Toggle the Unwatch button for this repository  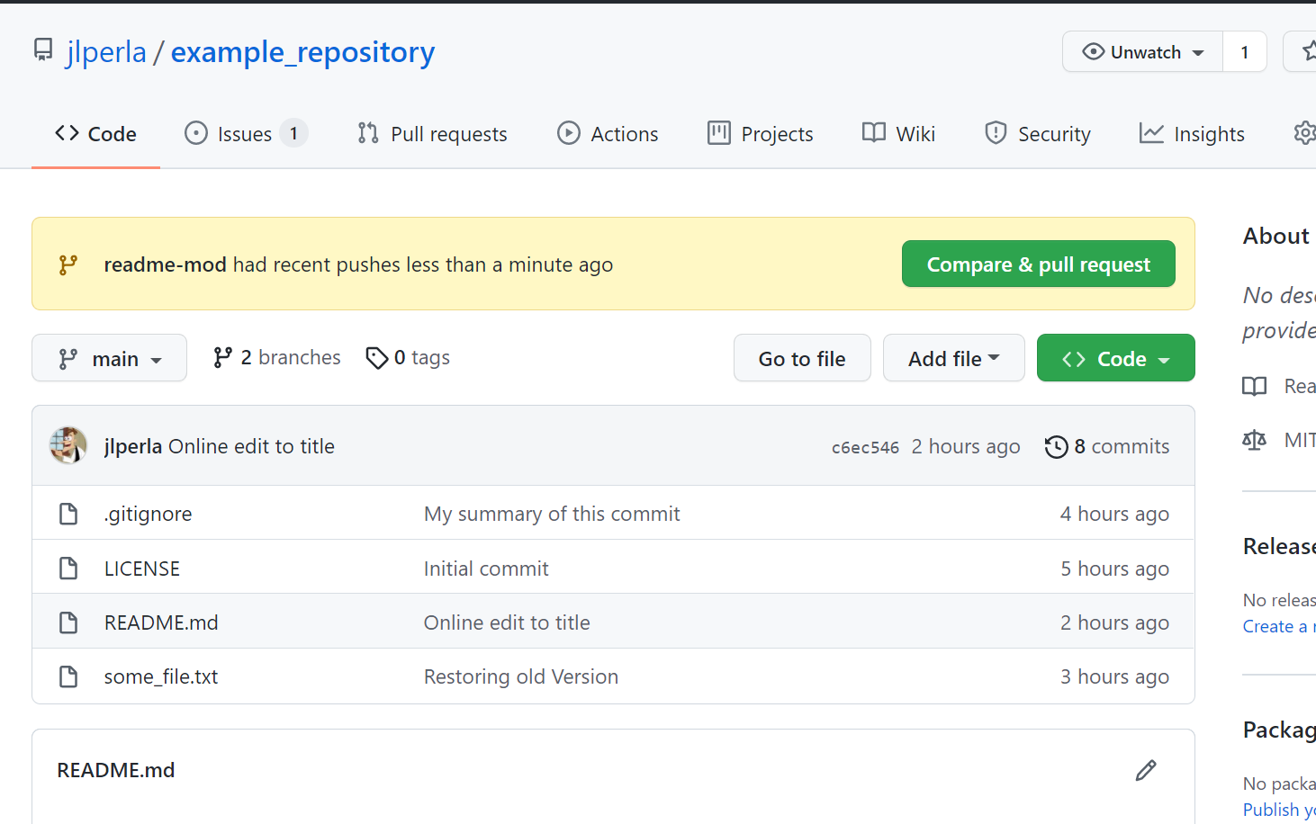[x=1142, y=52]
